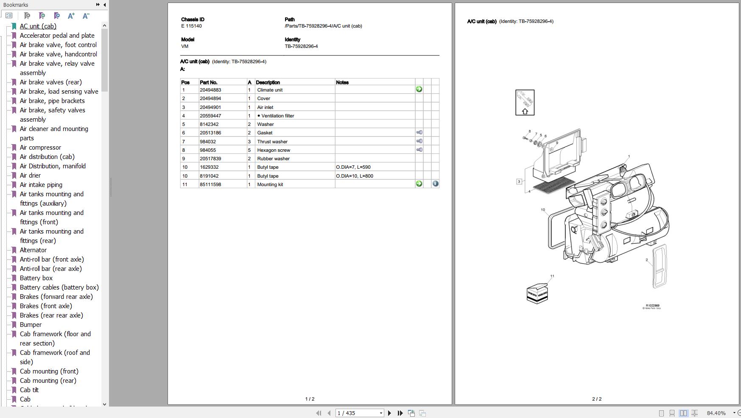Open the Accelerator pedal and plate bookmark
741x418 pixels.
57,36
